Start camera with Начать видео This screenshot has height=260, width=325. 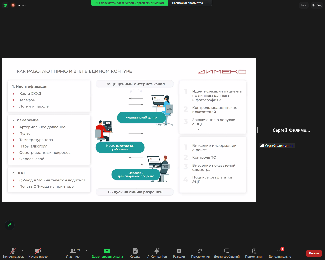click(38, 251)
